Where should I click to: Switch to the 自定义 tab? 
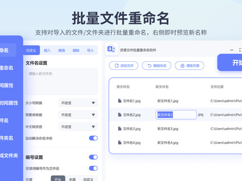(x=31, y=50)
